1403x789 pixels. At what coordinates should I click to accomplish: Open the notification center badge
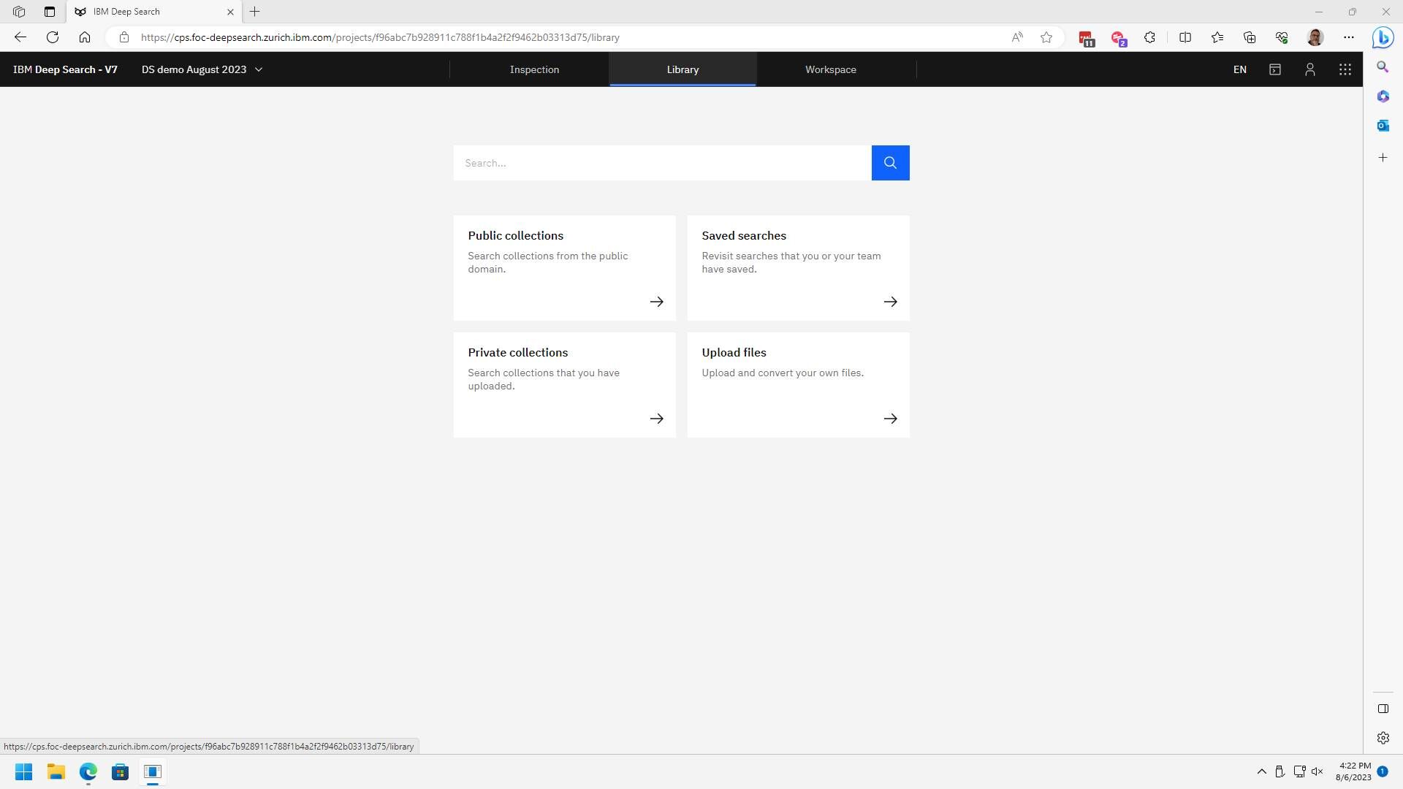pos(1383,771)
